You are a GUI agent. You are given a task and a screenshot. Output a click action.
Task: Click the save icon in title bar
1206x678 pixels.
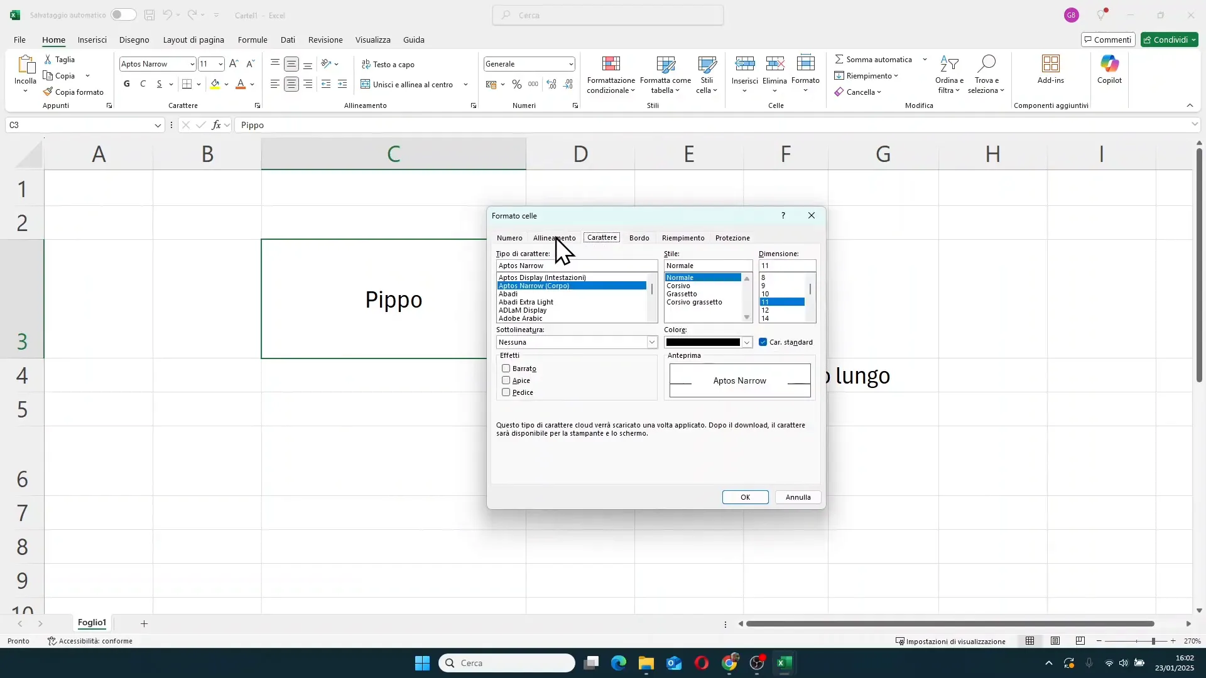point(149,15)
